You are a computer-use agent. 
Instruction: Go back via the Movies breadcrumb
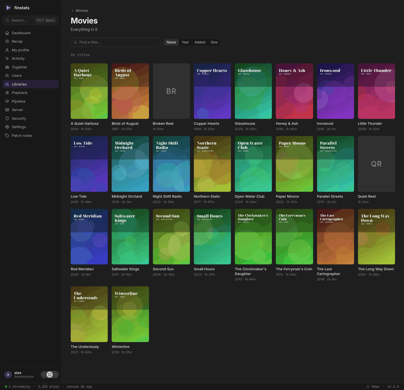[x=80, y=11]
